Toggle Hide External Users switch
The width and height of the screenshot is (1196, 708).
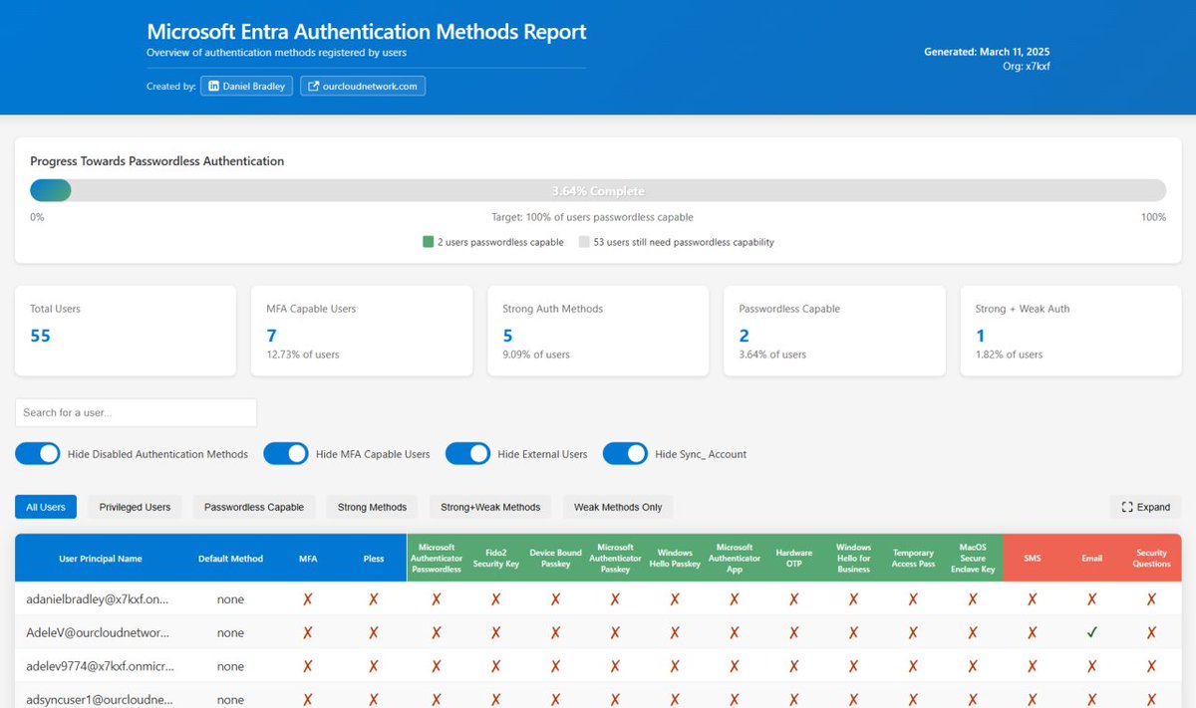tap(467, 454)
